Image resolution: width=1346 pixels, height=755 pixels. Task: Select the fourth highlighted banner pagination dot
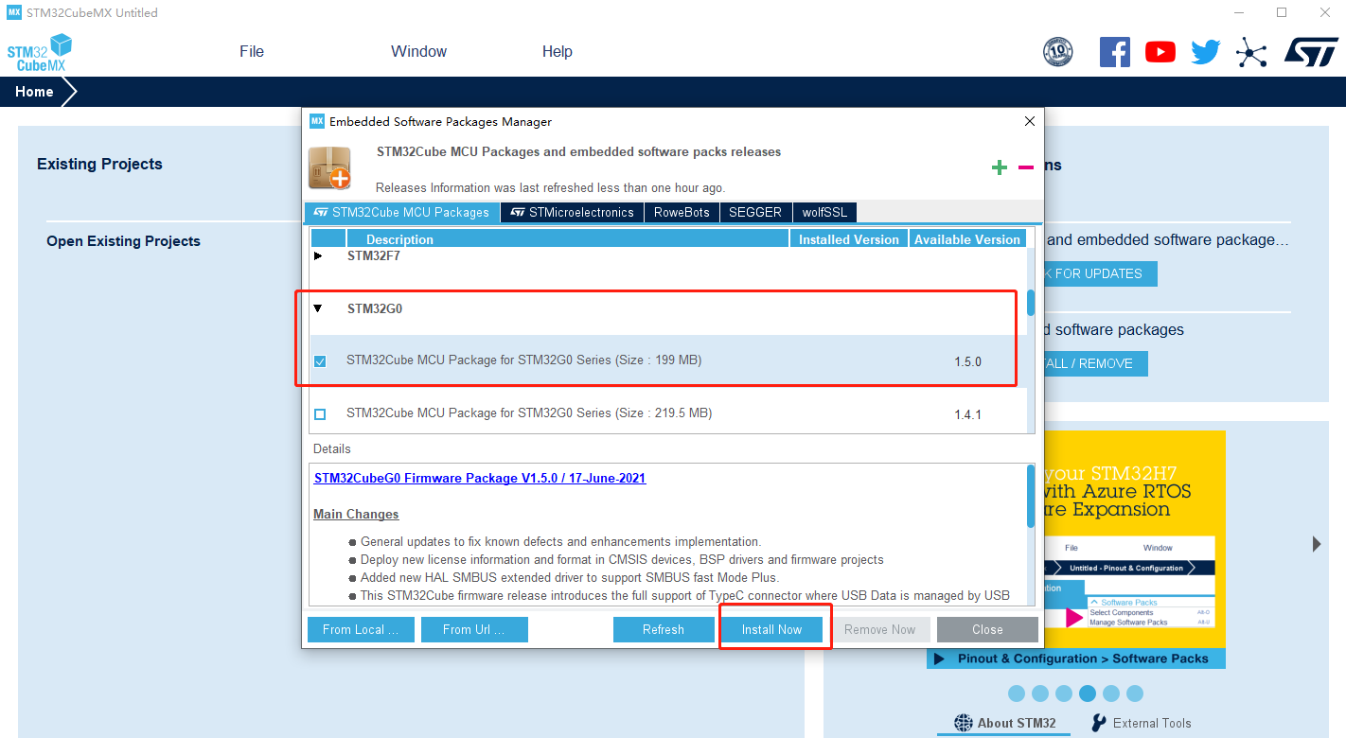click(x=1088, y=694)
